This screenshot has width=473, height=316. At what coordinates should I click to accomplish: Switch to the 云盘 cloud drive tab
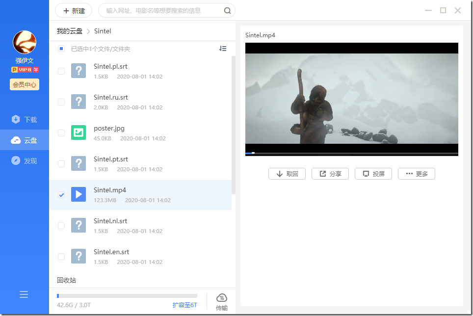(25, 140)
